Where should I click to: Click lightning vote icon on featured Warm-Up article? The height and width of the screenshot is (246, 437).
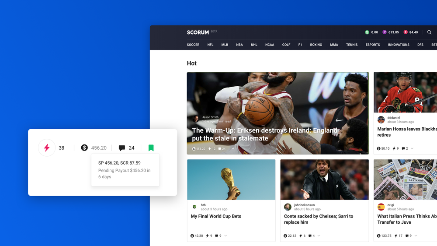point(210,149)
